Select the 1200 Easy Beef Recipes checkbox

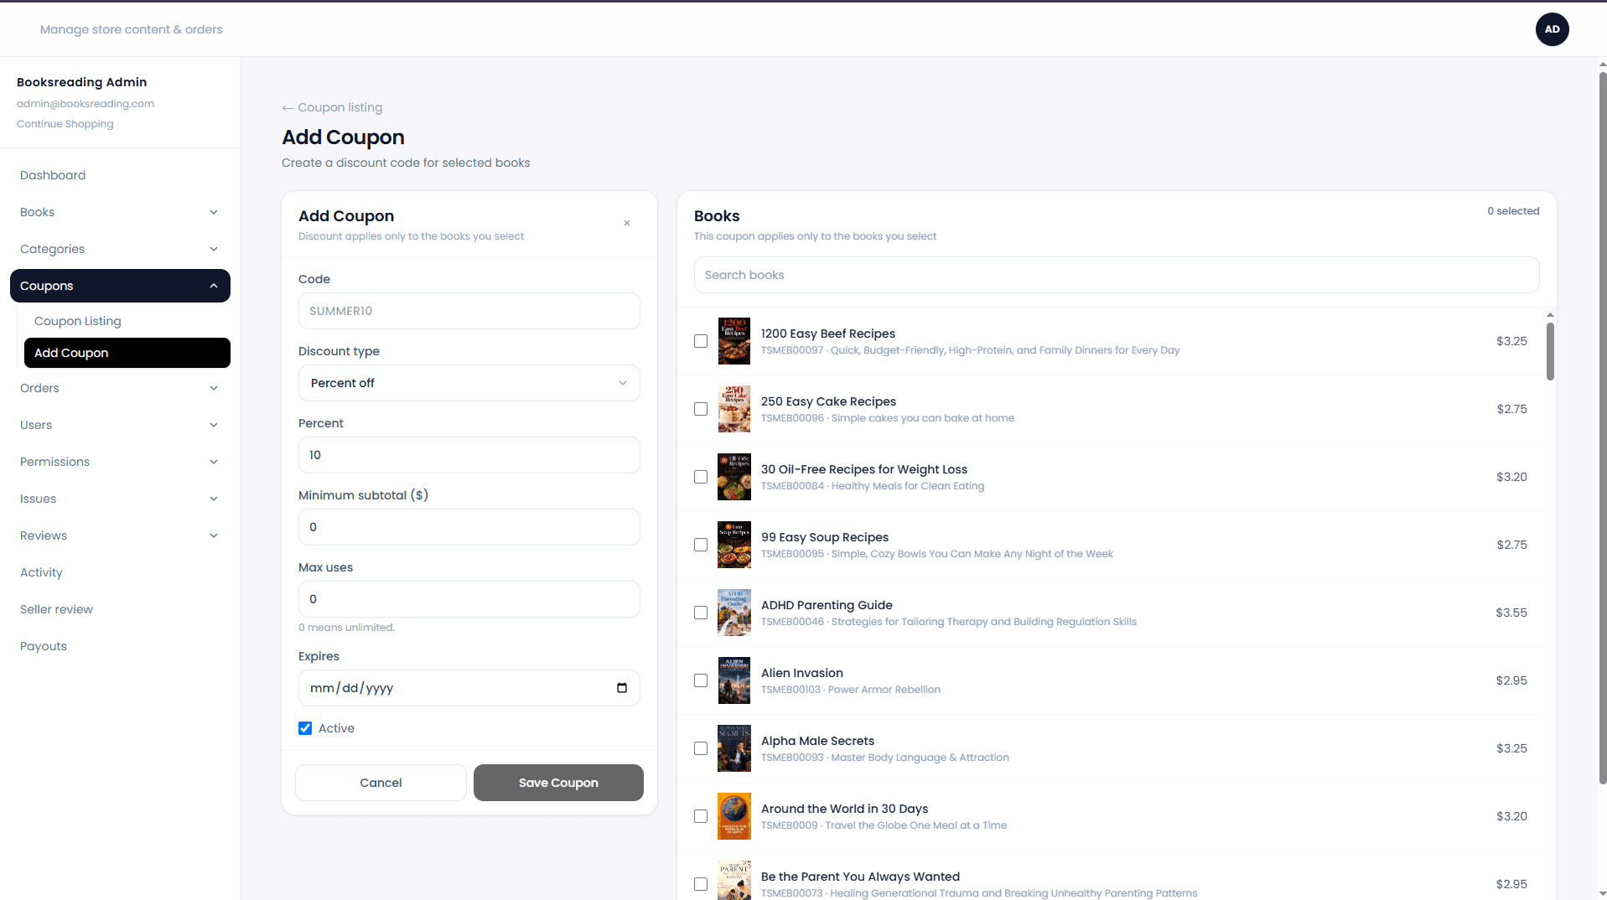click(701, 341)
